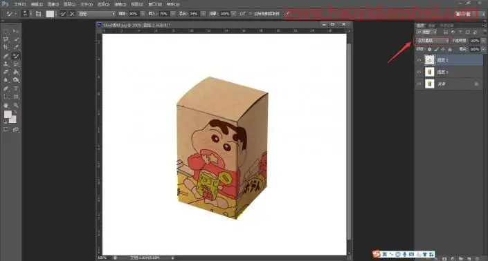The width and height of the screenshot is (488, 261).
Task: Select the Eyedropper tool
Action: pyautogui.click(x=16, y=48)
